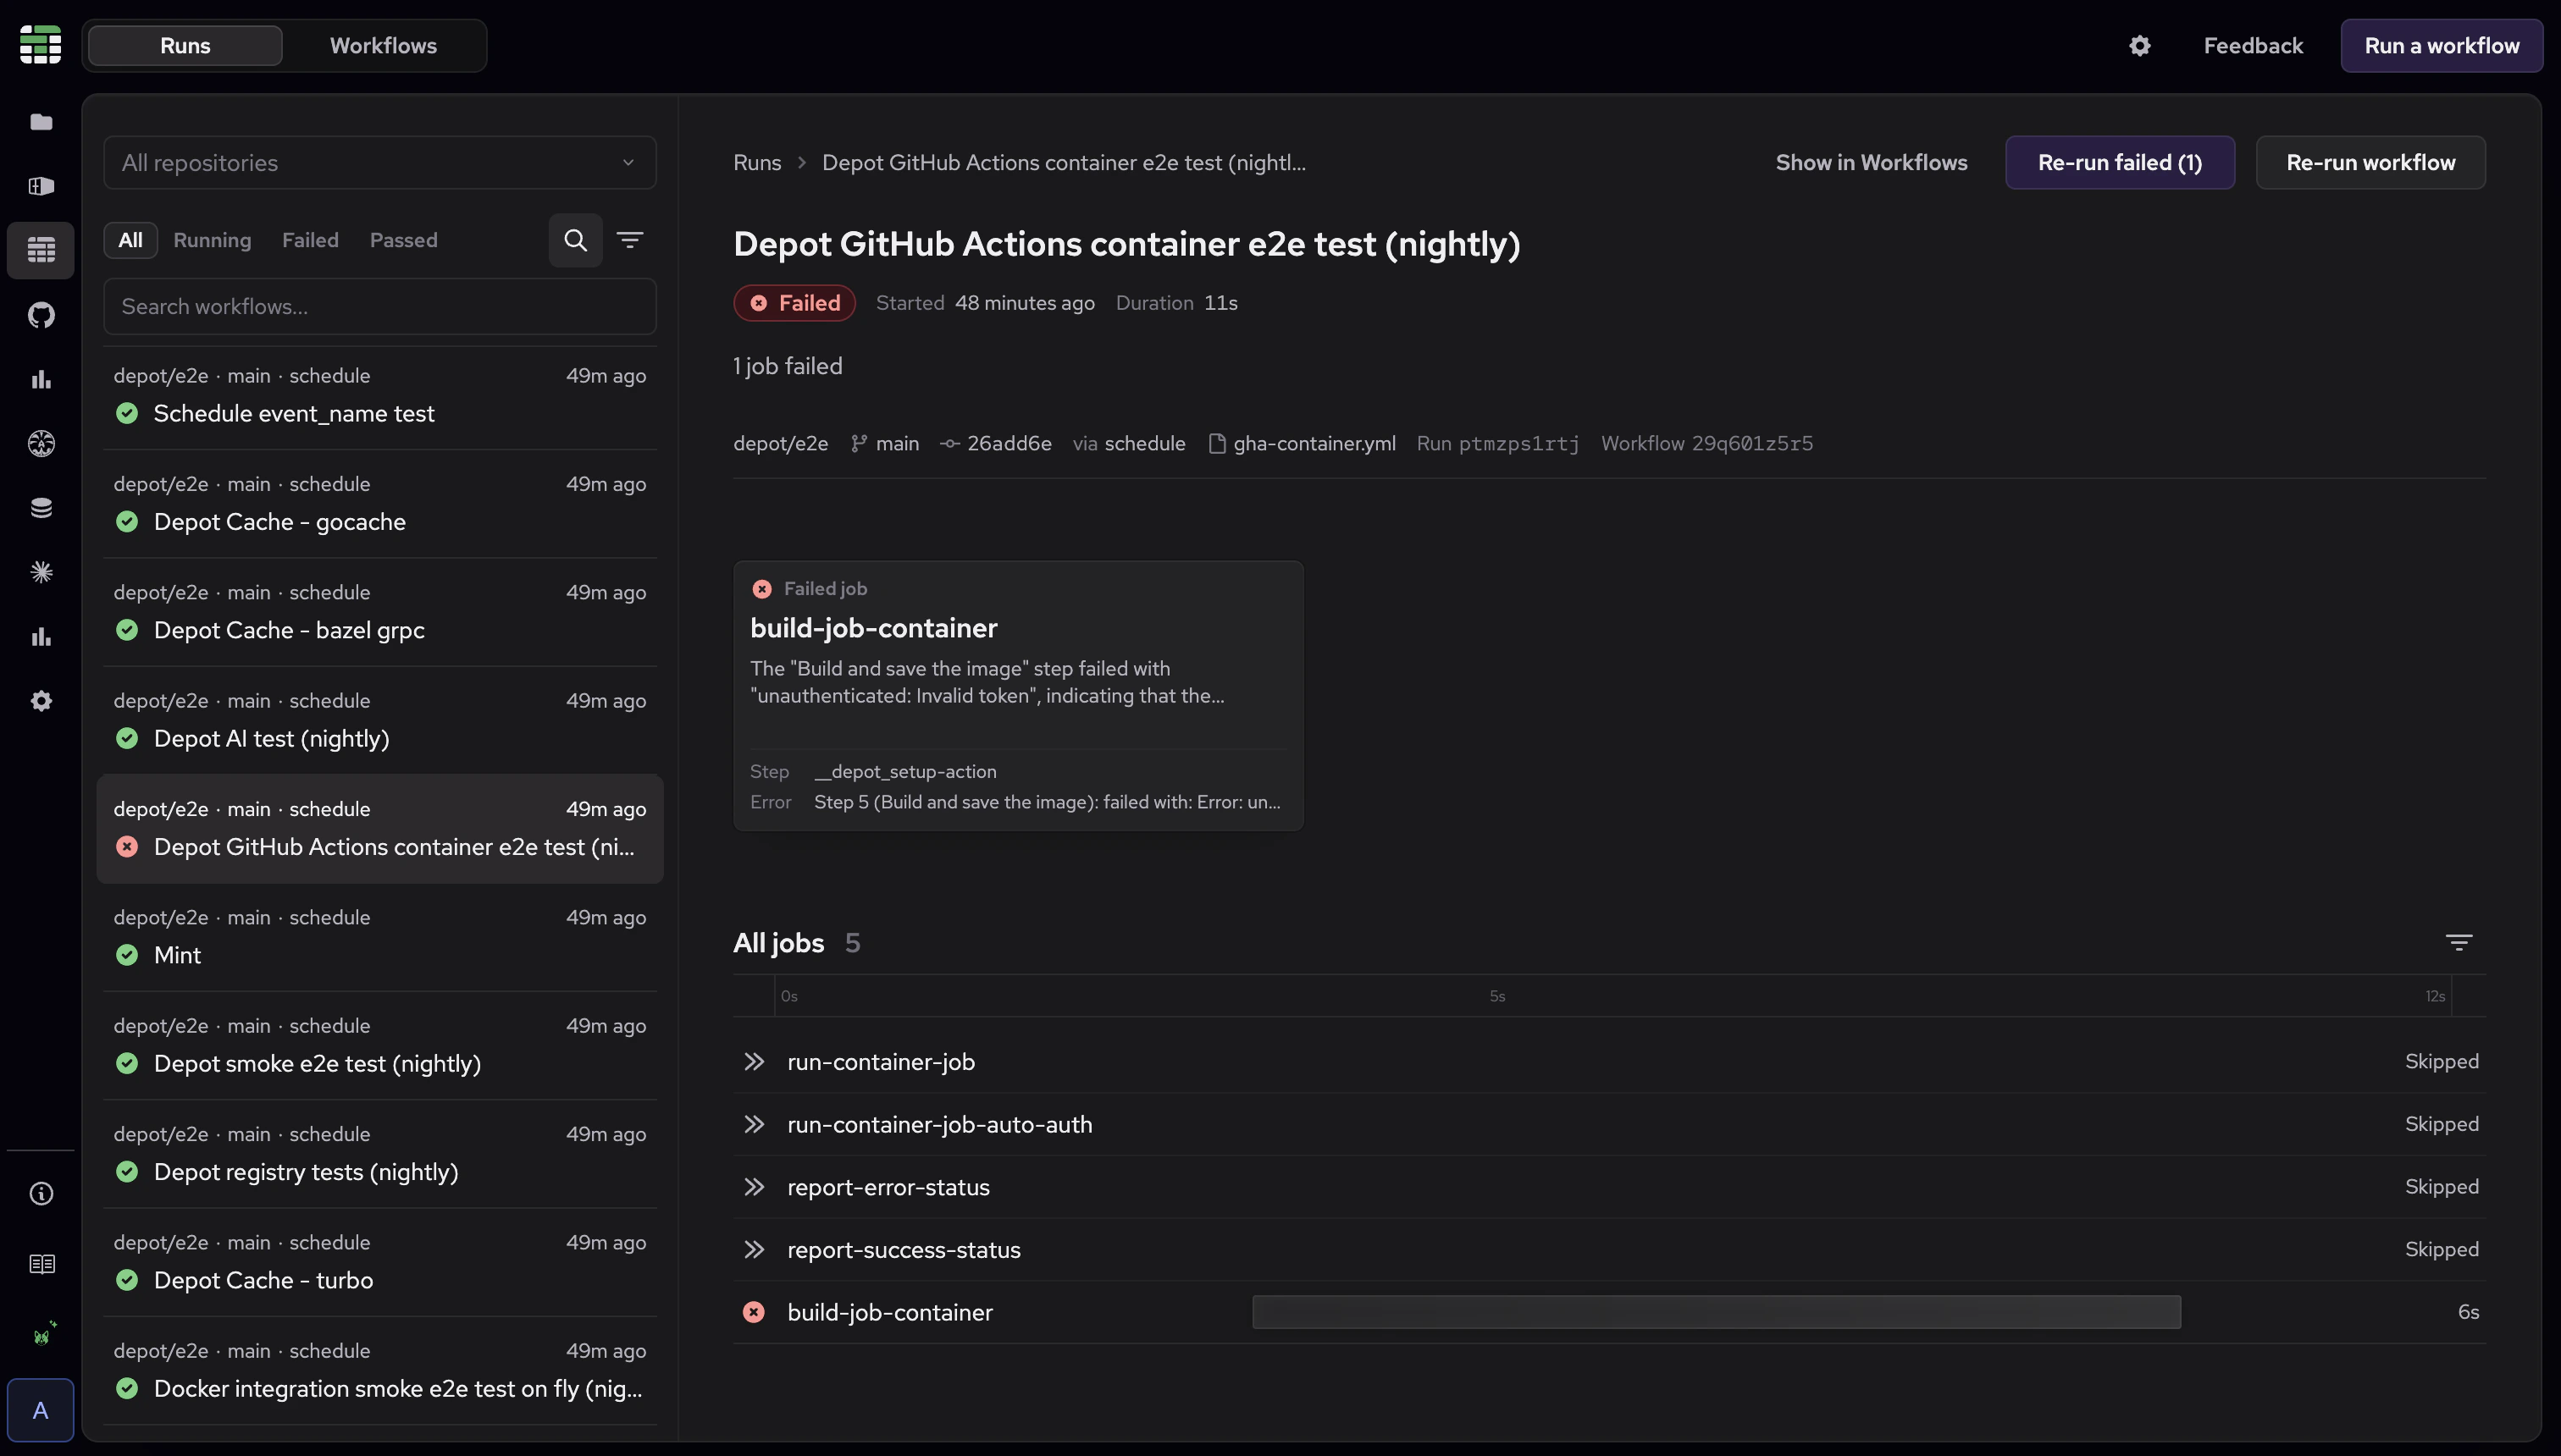
Task: Open the first bar chart icon below GitHub icon
Action: tap(41, 379)
